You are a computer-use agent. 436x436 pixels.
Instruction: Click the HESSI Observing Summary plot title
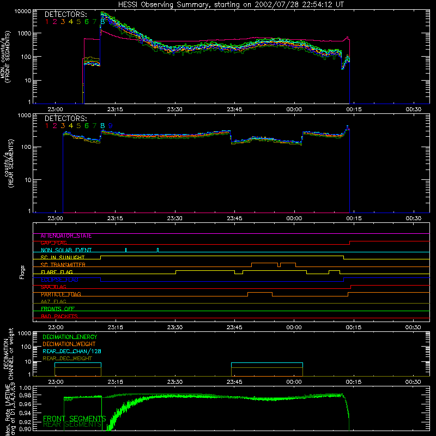pyautogui.click(x=231, y=5)
